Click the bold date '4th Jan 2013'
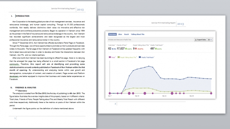 (x=75, y=93)
